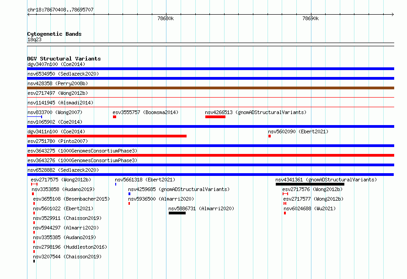407x279 pixels.
Task: Open esv3643276 (1000GenomesConsortiumPhase3) label
Action: pyautogui.click(x=82, y=160)
